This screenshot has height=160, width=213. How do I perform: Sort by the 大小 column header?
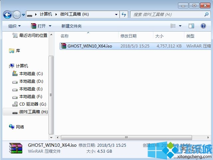(159, 36)
